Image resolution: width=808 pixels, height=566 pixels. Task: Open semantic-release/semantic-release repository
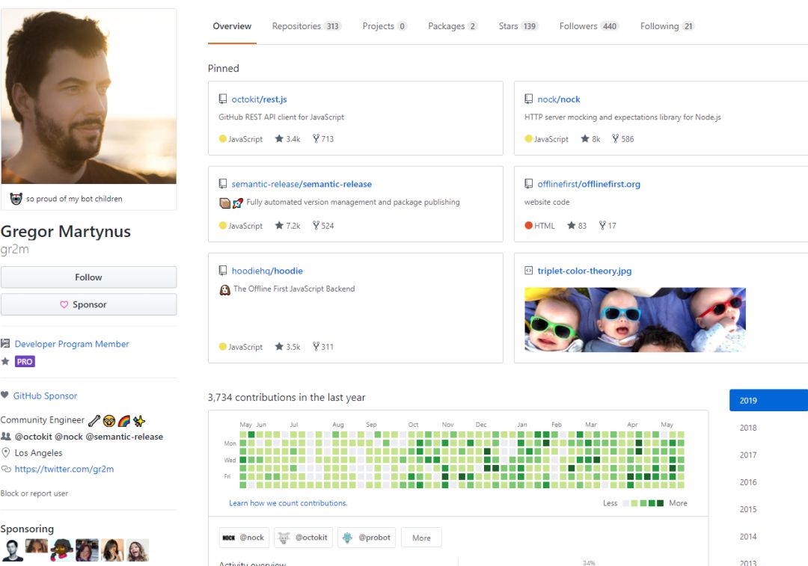coord(302,184)
